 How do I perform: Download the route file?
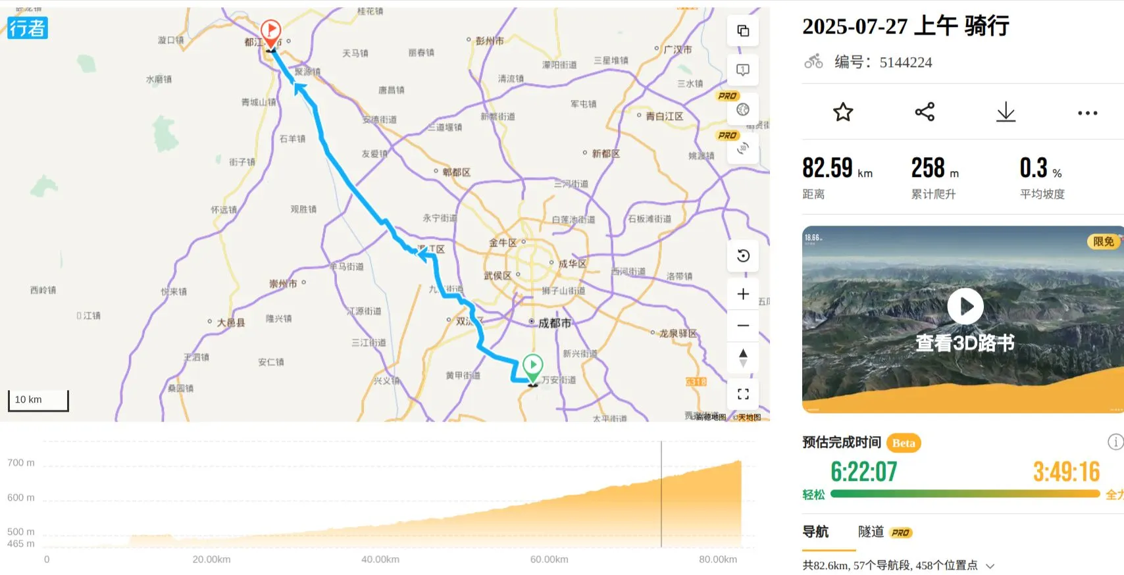point(1006,113)
